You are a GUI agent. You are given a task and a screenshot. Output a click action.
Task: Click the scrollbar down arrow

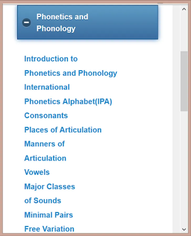pos(184,229)
